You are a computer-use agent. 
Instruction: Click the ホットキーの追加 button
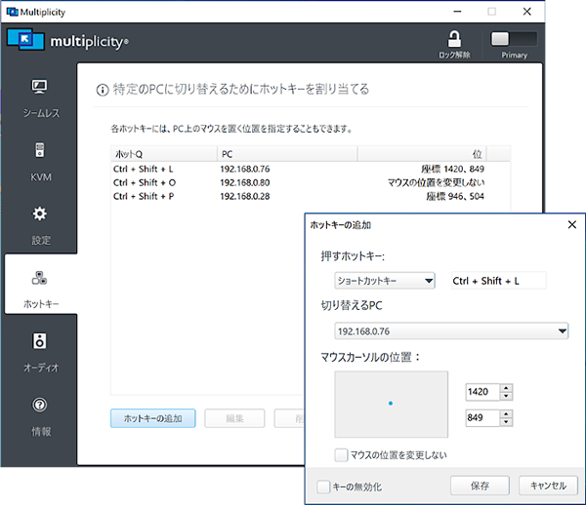153,418
